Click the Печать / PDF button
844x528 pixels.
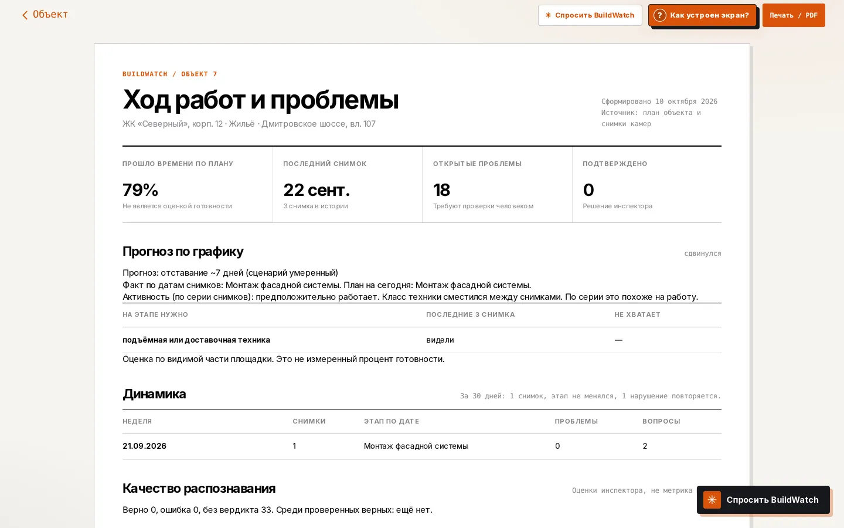coord(794,15)
